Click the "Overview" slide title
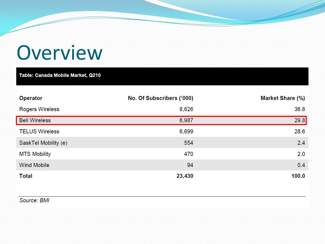325x244 pixels. [x=60, y=53]
